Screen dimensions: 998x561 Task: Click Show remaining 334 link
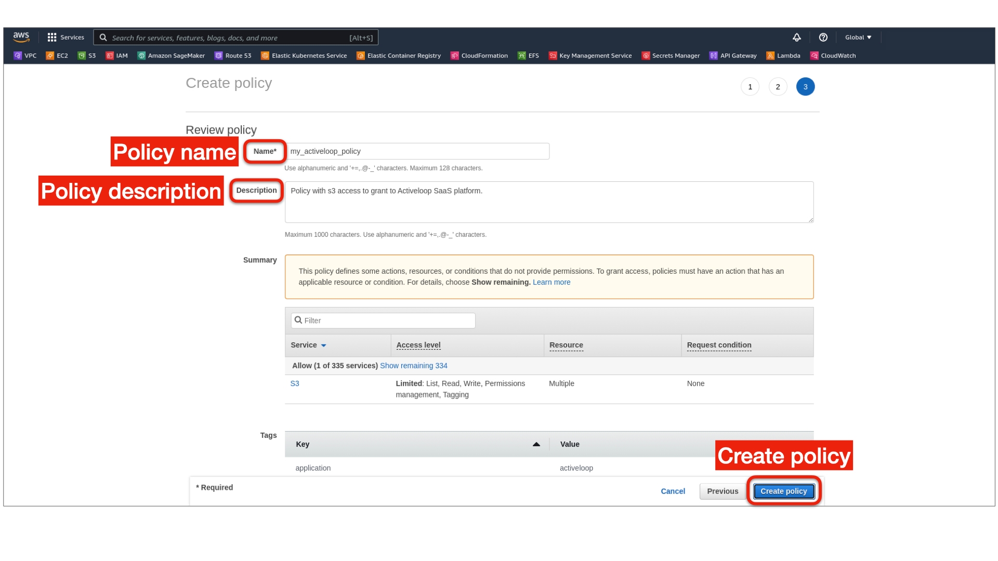pyautogui.click(x=413, y=366)
